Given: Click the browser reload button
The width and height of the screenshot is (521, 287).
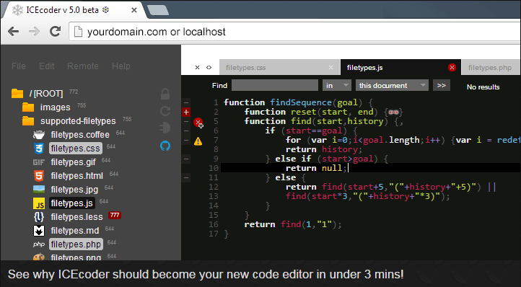Looking at the screenshot, I should pos(55,32).
